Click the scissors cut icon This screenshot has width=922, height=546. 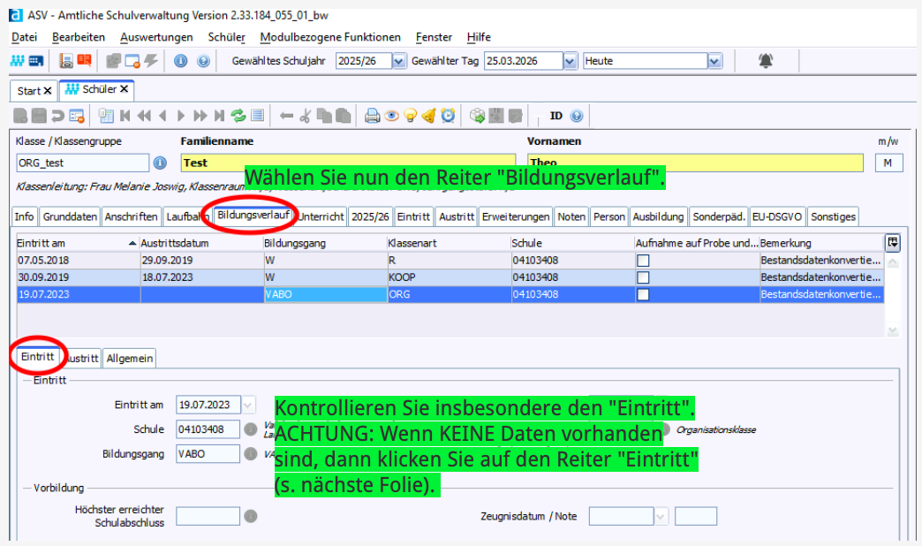[x=305, y=116]
